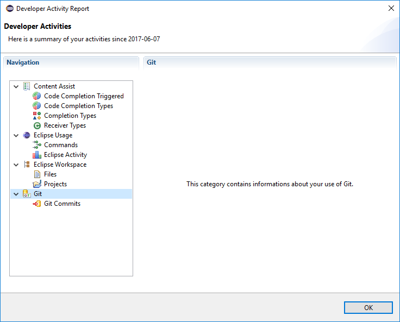This screenshot has width=400, height=322.
Task: Select the Completion Types shapes icon
Action: [37, 116]
